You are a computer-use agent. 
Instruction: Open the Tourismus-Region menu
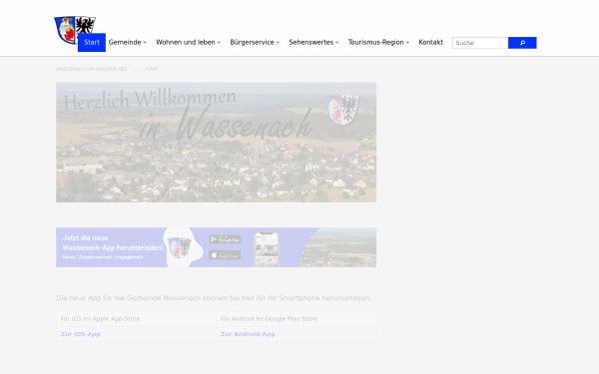pos(376,42)
